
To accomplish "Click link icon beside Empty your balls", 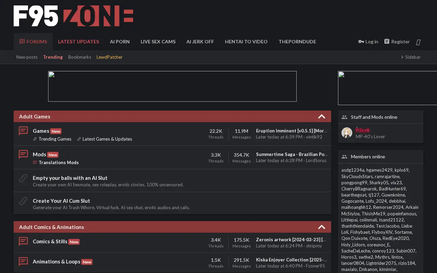I will [23, 178].
